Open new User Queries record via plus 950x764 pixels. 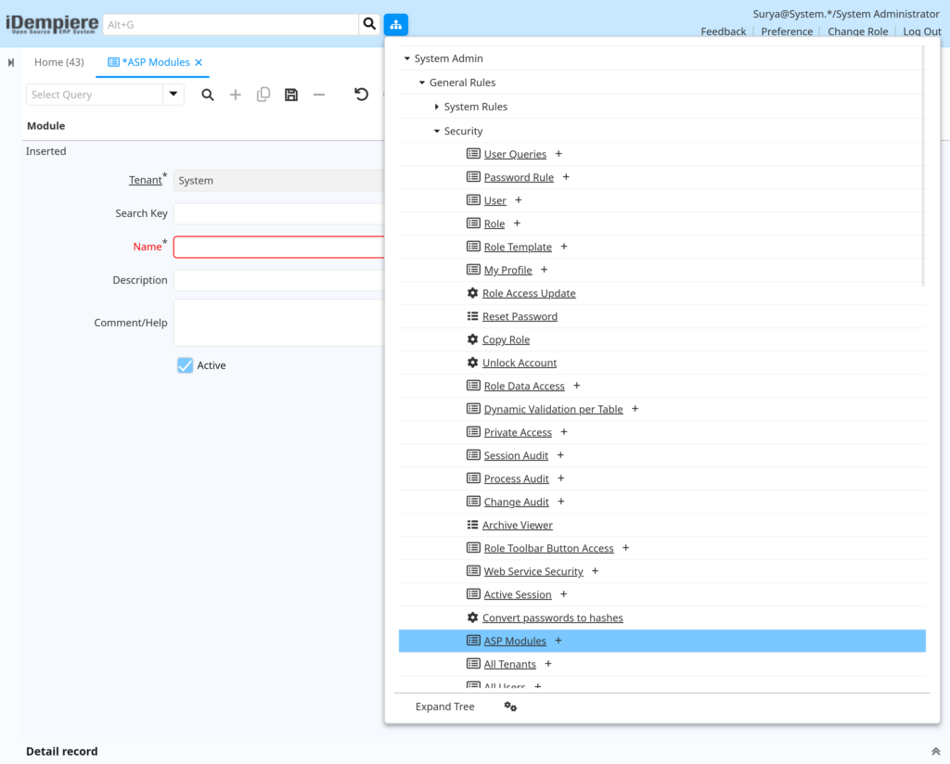pos(558,154)
